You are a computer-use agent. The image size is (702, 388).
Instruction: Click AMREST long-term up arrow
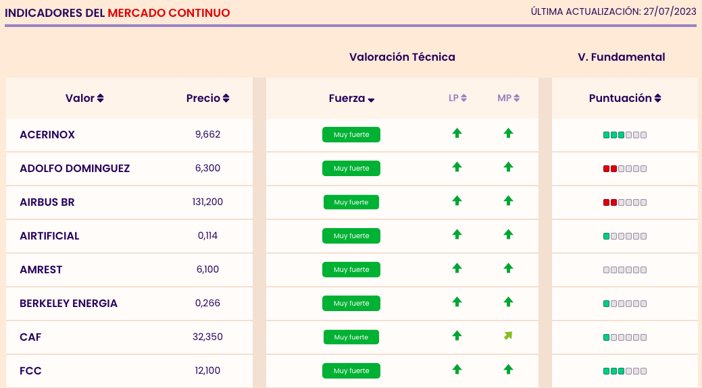(457, 268)
